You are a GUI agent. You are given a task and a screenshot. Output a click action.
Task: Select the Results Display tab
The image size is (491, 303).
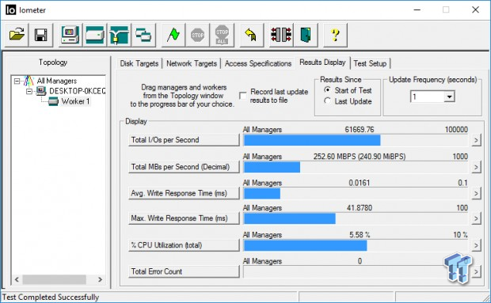(322, 62)
